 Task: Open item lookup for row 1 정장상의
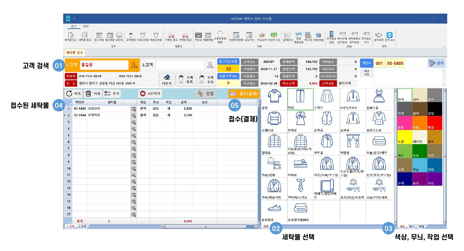tap(134, 109)
